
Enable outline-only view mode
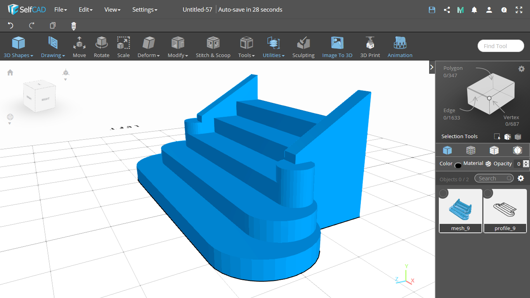point(517,150)
